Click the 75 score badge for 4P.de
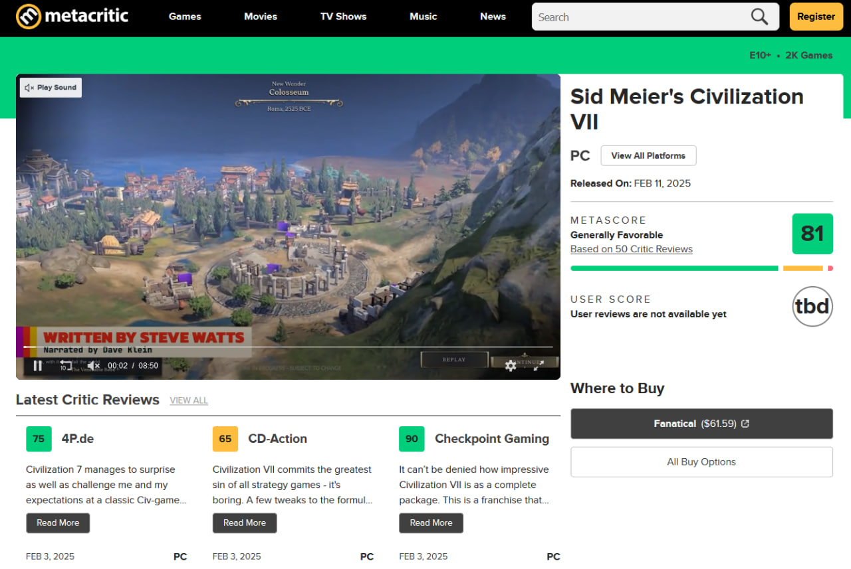Screen dimensions: 851x569 point(39,439)
